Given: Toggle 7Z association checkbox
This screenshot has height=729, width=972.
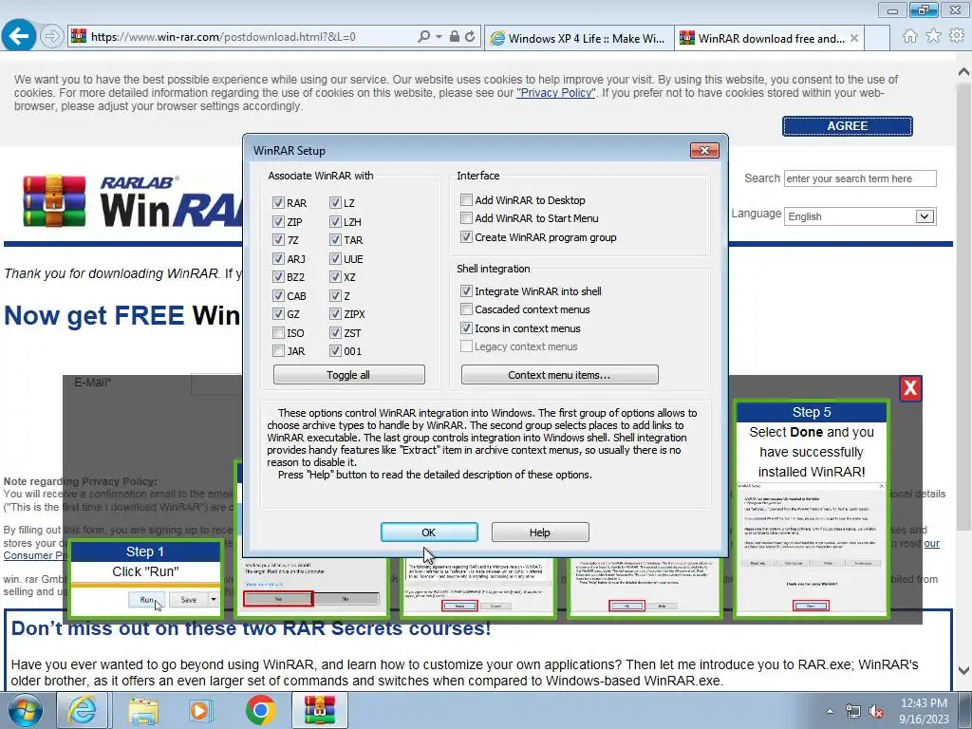Looking at the screenshot, I should [x=278, y=240].
